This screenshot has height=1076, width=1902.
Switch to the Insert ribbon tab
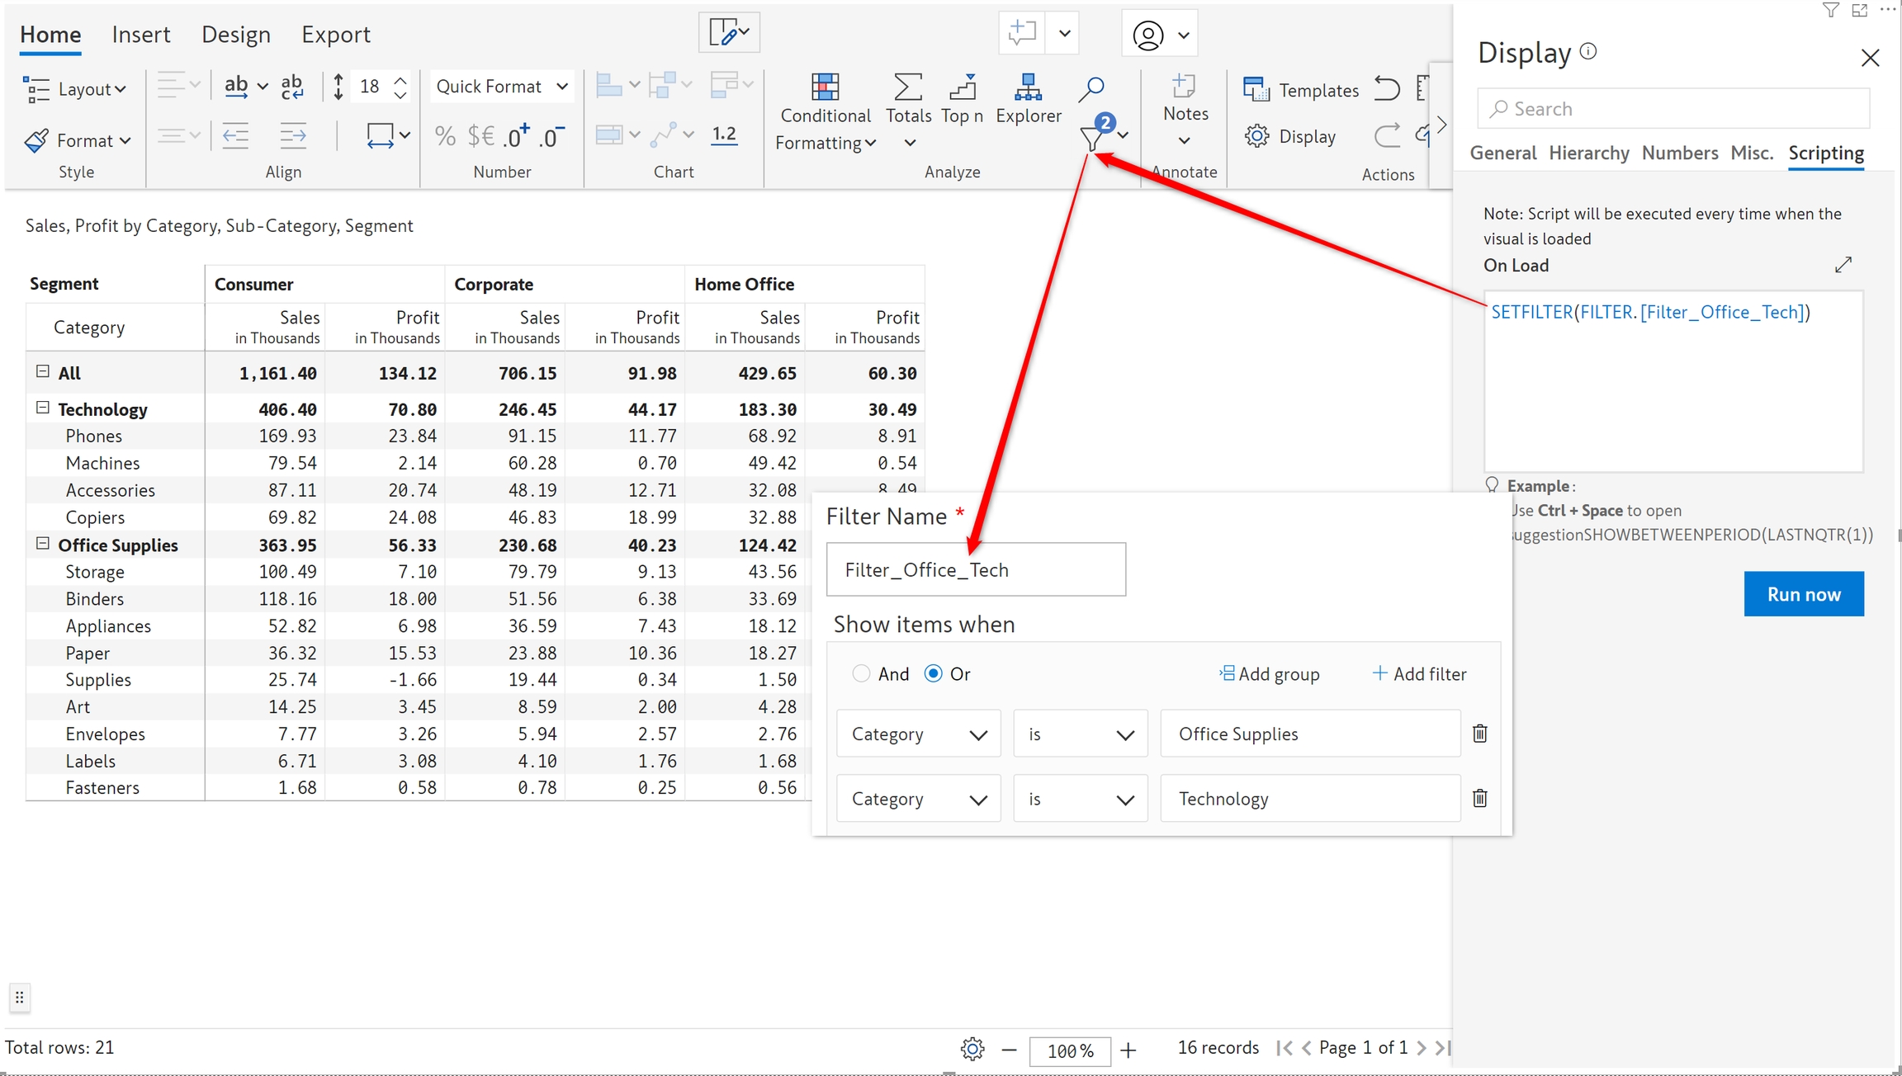tap(141, 35)
